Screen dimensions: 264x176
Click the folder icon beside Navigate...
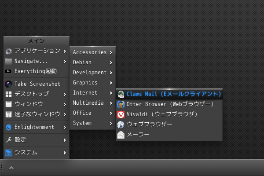point(9,61)
